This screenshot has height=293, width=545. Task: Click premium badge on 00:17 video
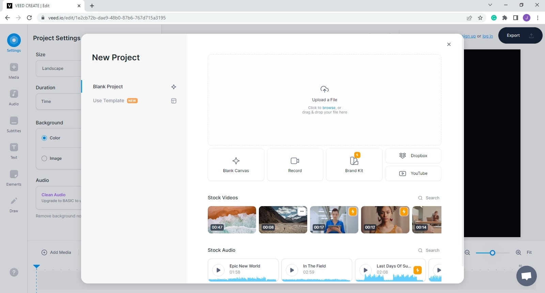pyautogui.click(x=353, y=212)
